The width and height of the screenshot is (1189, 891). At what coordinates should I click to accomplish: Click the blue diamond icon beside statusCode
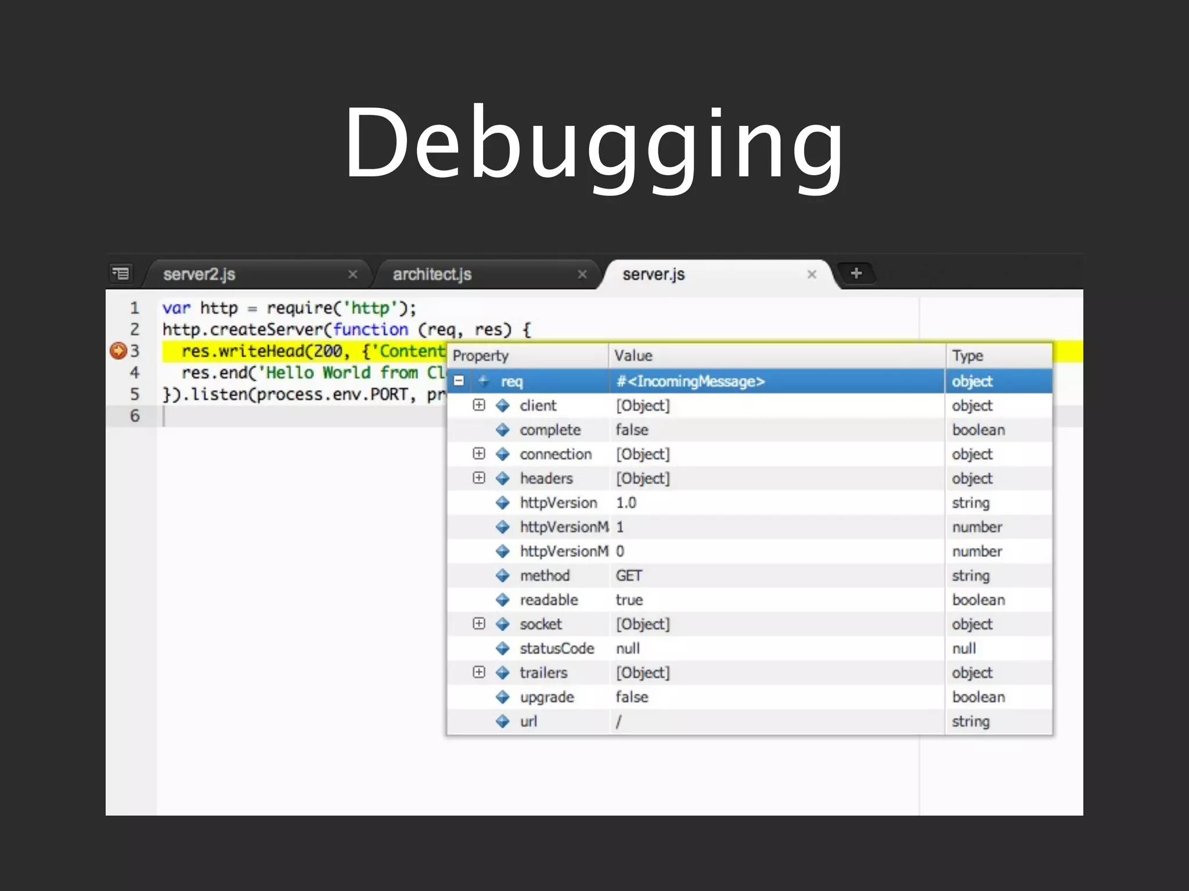coord(503,649)
